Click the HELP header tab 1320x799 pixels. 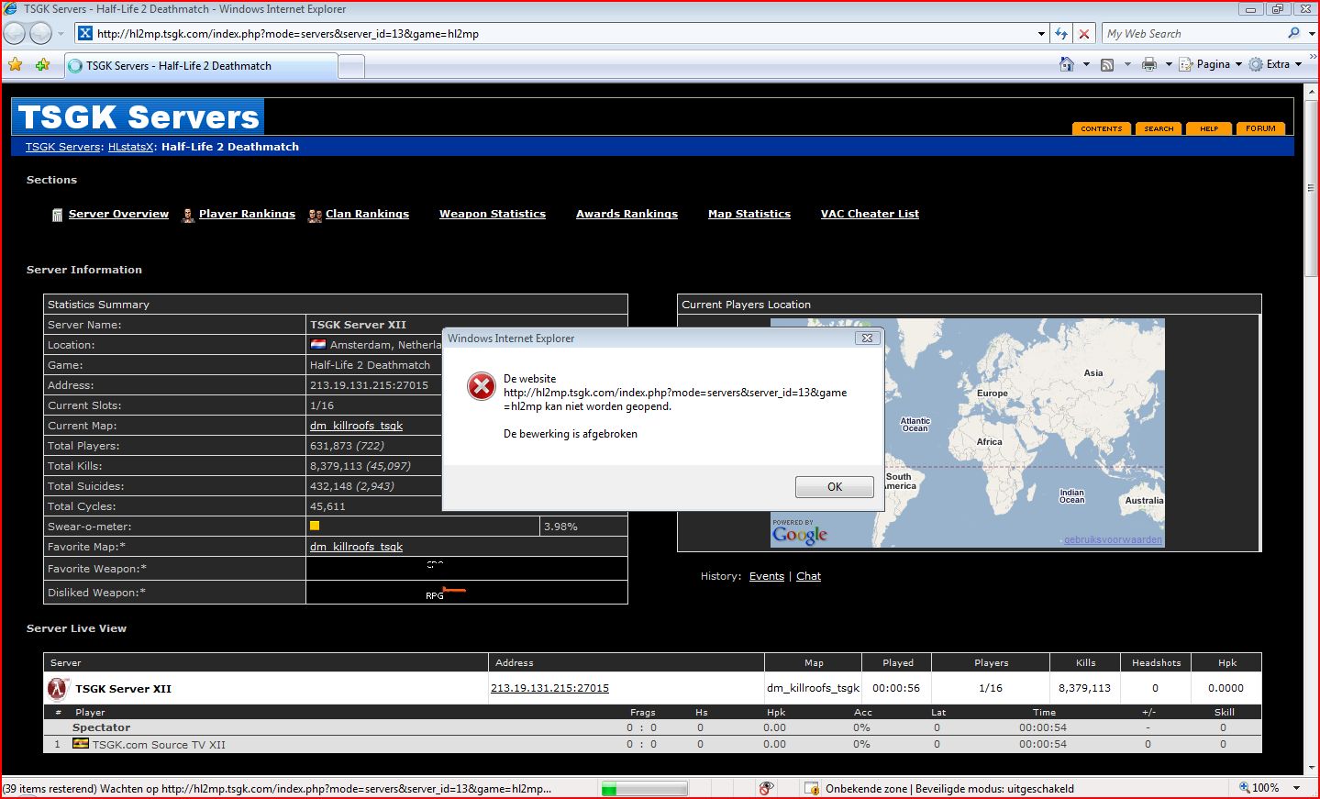click(1209, 128)
